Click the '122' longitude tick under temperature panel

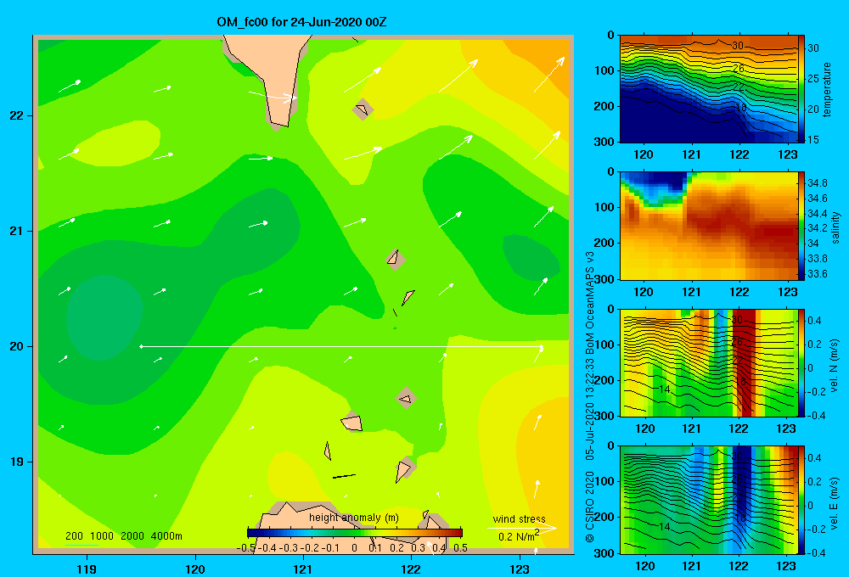[739, 154]
